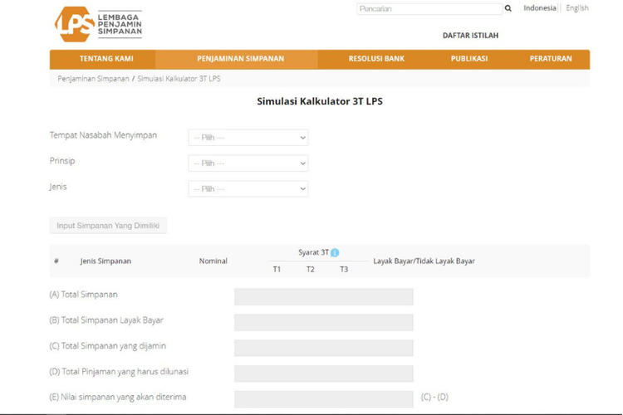The image size is (623, 415).
Task: Click the Pencarian search field
Action: pos(429,9)
